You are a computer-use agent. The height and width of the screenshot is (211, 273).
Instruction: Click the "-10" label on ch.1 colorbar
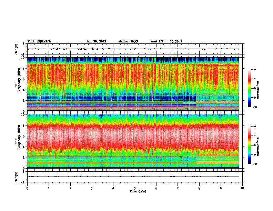point(254,107)
